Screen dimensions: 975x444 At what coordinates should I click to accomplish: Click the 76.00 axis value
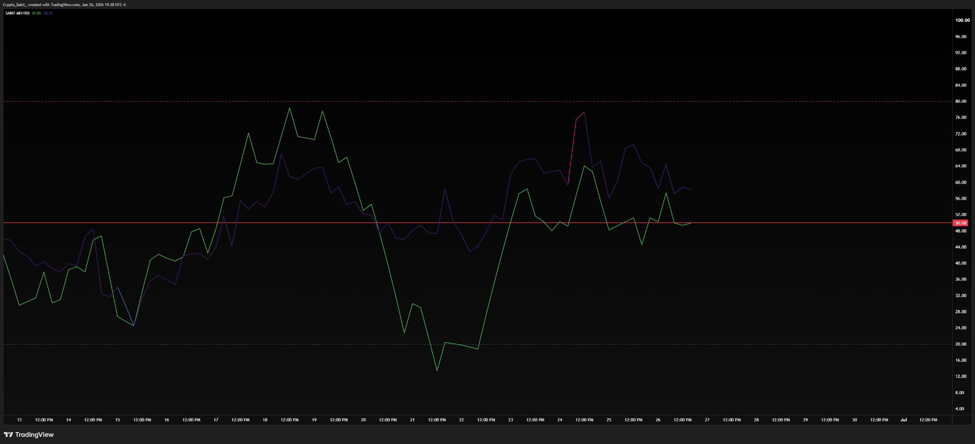(x=961, y=117)
